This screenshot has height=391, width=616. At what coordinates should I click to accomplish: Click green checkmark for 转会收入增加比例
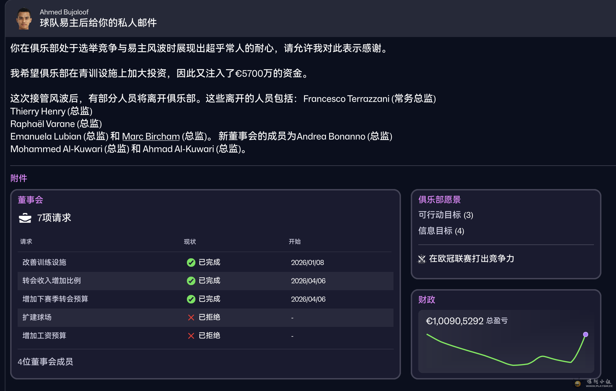point(191,281)
